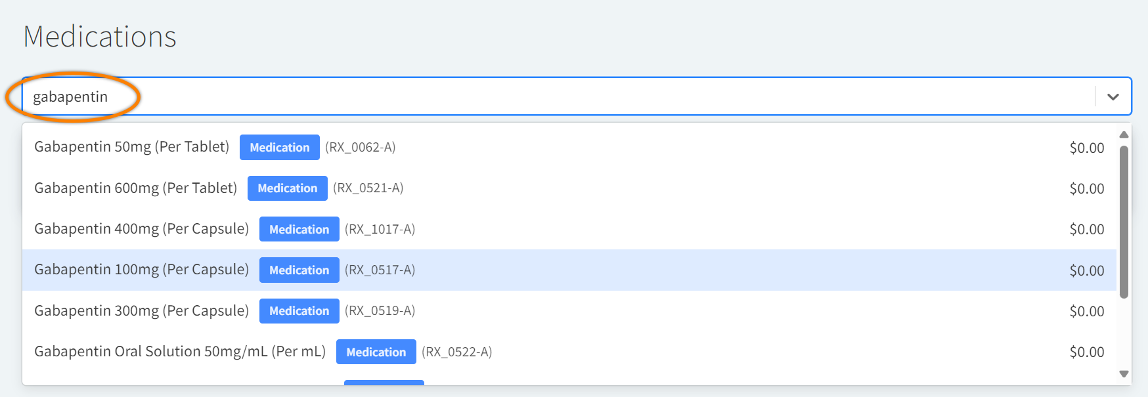This screenshot has width=1148, height=397.
Task: Collapse the medications dropdown chevron
Action: click(1113, 97)
